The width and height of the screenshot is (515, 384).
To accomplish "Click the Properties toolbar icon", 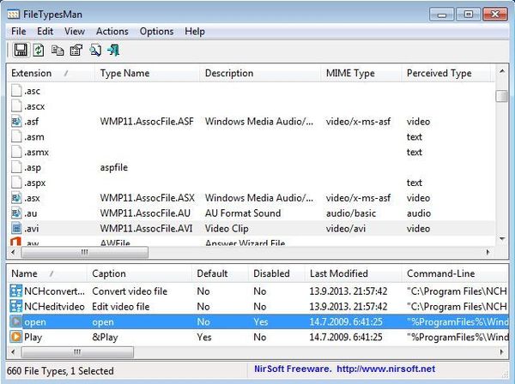I will pos(75,51).
